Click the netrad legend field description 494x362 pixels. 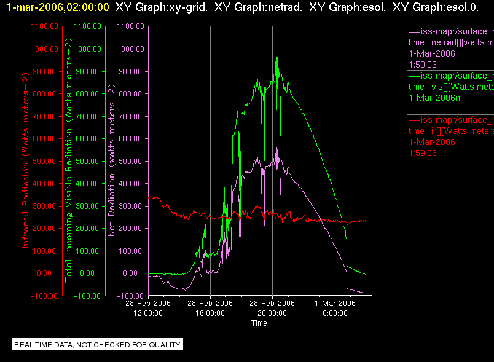[451, 42]
